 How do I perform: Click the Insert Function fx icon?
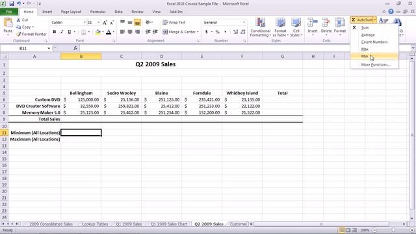click(x=75, y=48)
